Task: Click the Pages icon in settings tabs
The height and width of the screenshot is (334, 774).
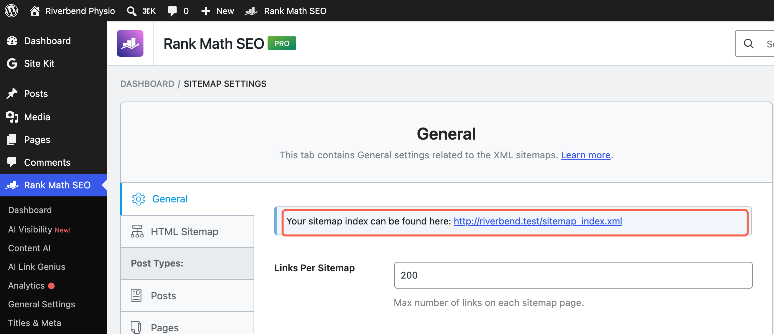Action: click(136, 327)
